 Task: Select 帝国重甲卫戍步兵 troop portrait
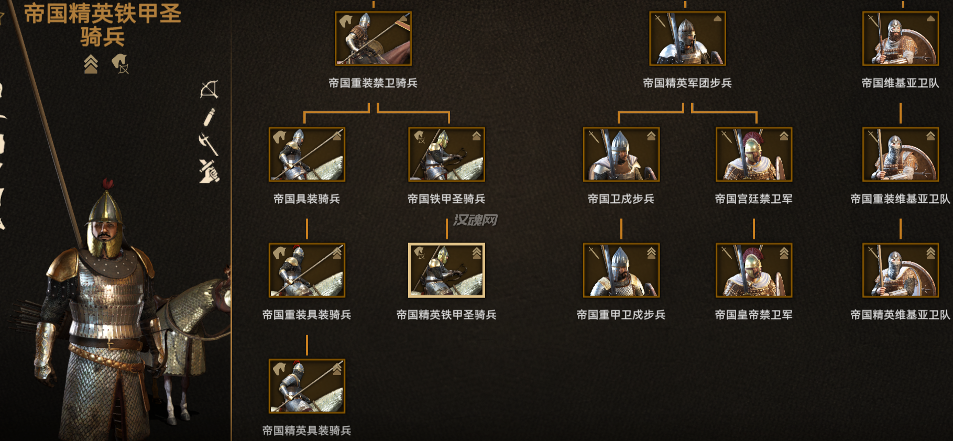pyautogui.click(x=621, y=270)
